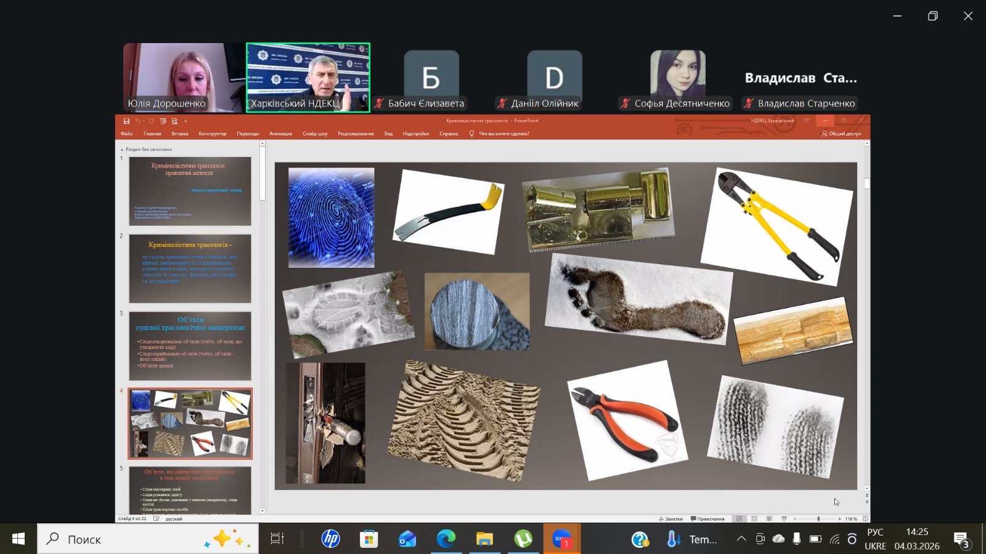Open the Вставка ribbon tab
Image resolution: width=986 pixels, height=554 pixels.
[180, 134]
